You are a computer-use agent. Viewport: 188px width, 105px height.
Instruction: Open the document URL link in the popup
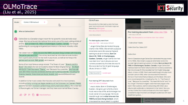point(148,38)
